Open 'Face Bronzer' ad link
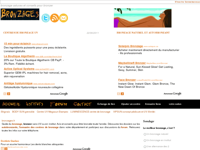This screenshot has width=200, height=150. click(x=127, y=80)
